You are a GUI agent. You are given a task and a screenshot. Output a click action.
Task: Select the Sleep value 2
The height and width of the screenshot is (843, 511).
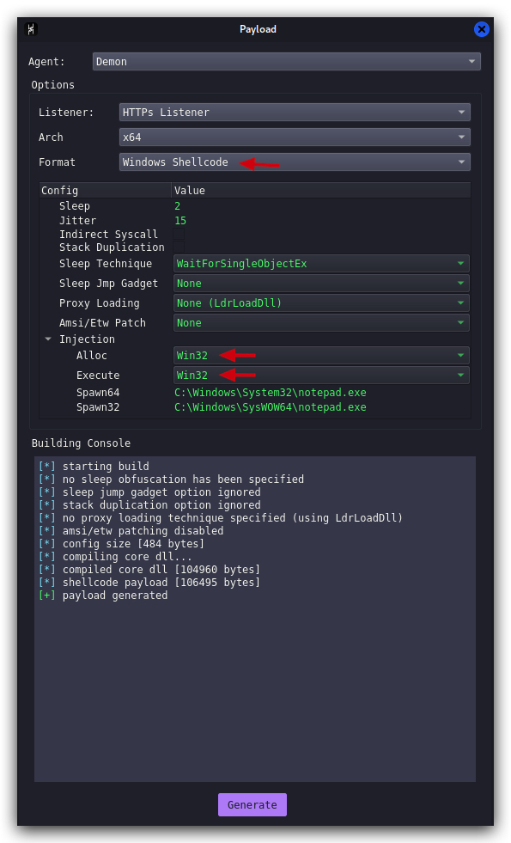pos(177,206)
